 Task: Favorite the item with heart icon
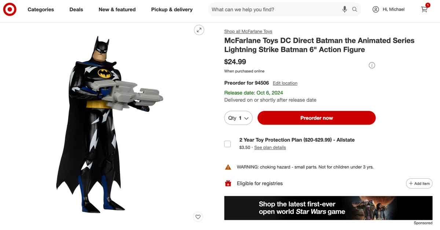pos(198,217)
